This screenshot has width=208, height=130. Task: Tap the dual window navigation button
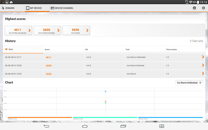(x=162, y=126)
